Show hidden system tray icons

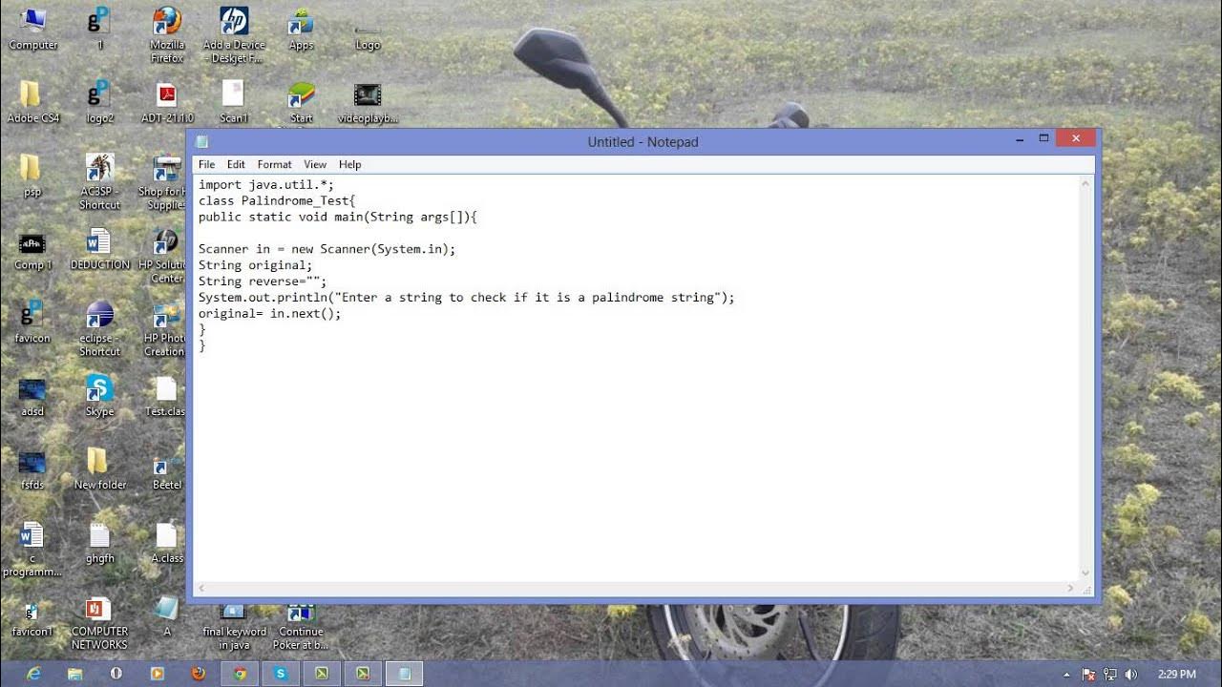1066,674
